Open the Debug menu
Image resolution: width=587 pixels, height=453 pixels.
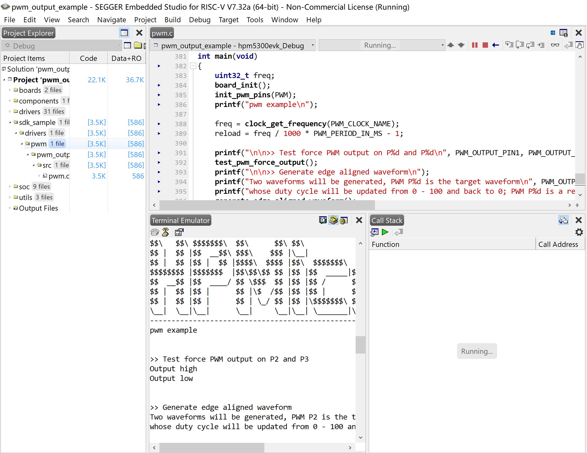point(200,20)
